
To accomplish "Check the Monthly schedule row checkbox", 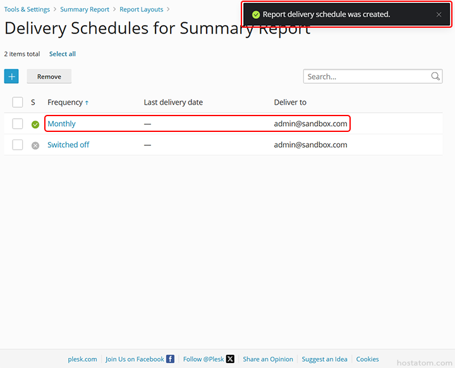I will (x=18, y=124).
